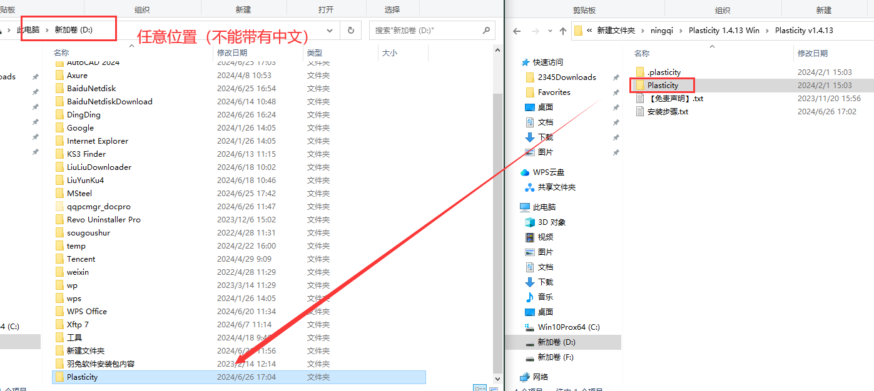
Task: Sort left window by 修改日期 column
Action: point(232,53)
